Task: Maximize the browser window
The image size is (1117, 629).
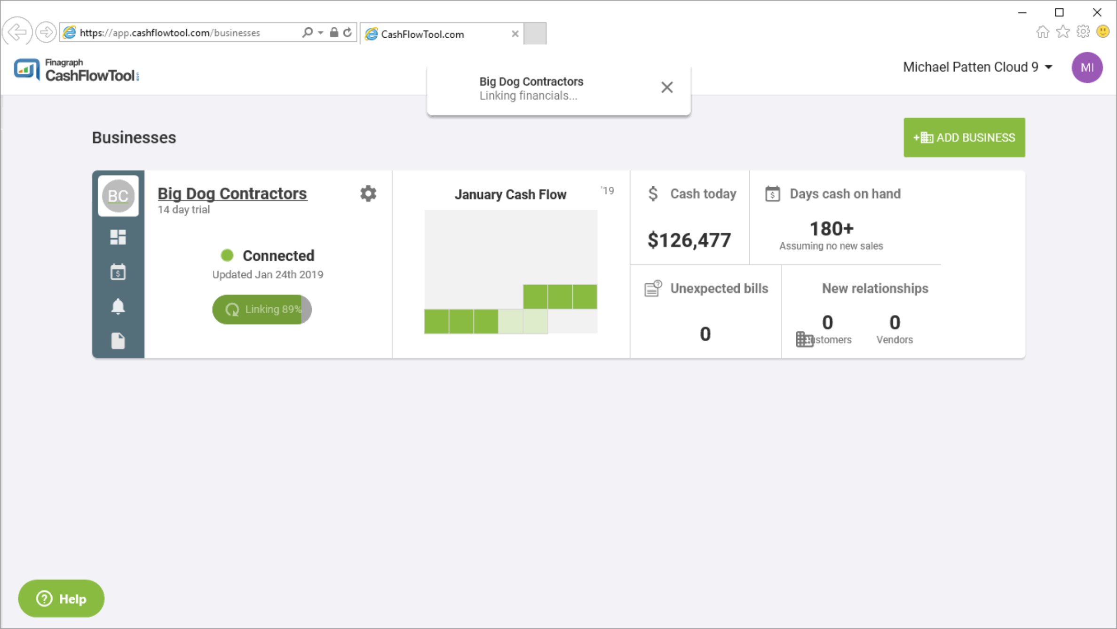Action: 1059,13
